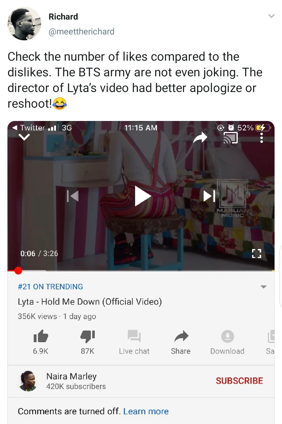Tap the Download icon
Screen dimensions: 282x424
[227, 336]
